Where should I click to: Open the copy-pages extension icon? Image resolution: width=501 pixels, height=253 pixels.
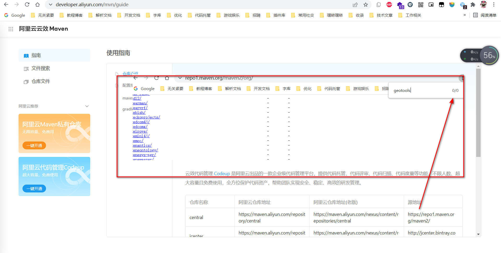[378, 4]
